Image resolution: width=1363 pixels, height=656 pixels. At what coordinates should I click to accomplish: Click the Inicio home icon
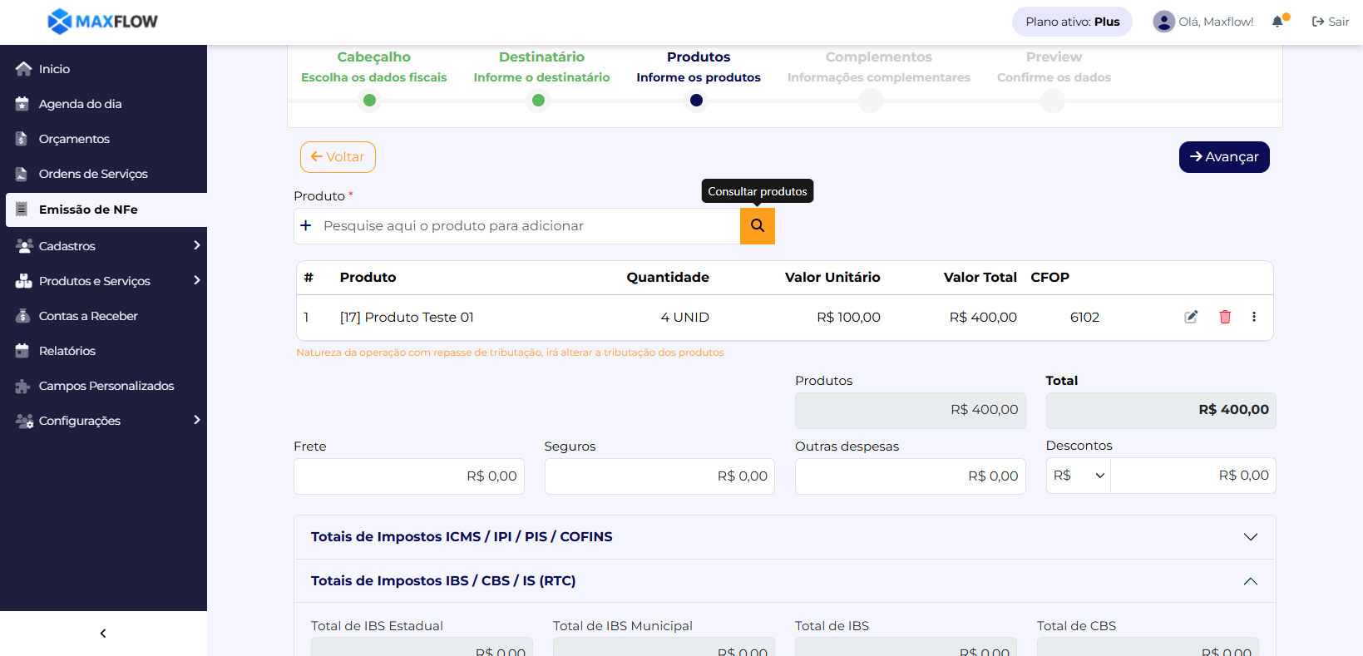coord(23,69)
